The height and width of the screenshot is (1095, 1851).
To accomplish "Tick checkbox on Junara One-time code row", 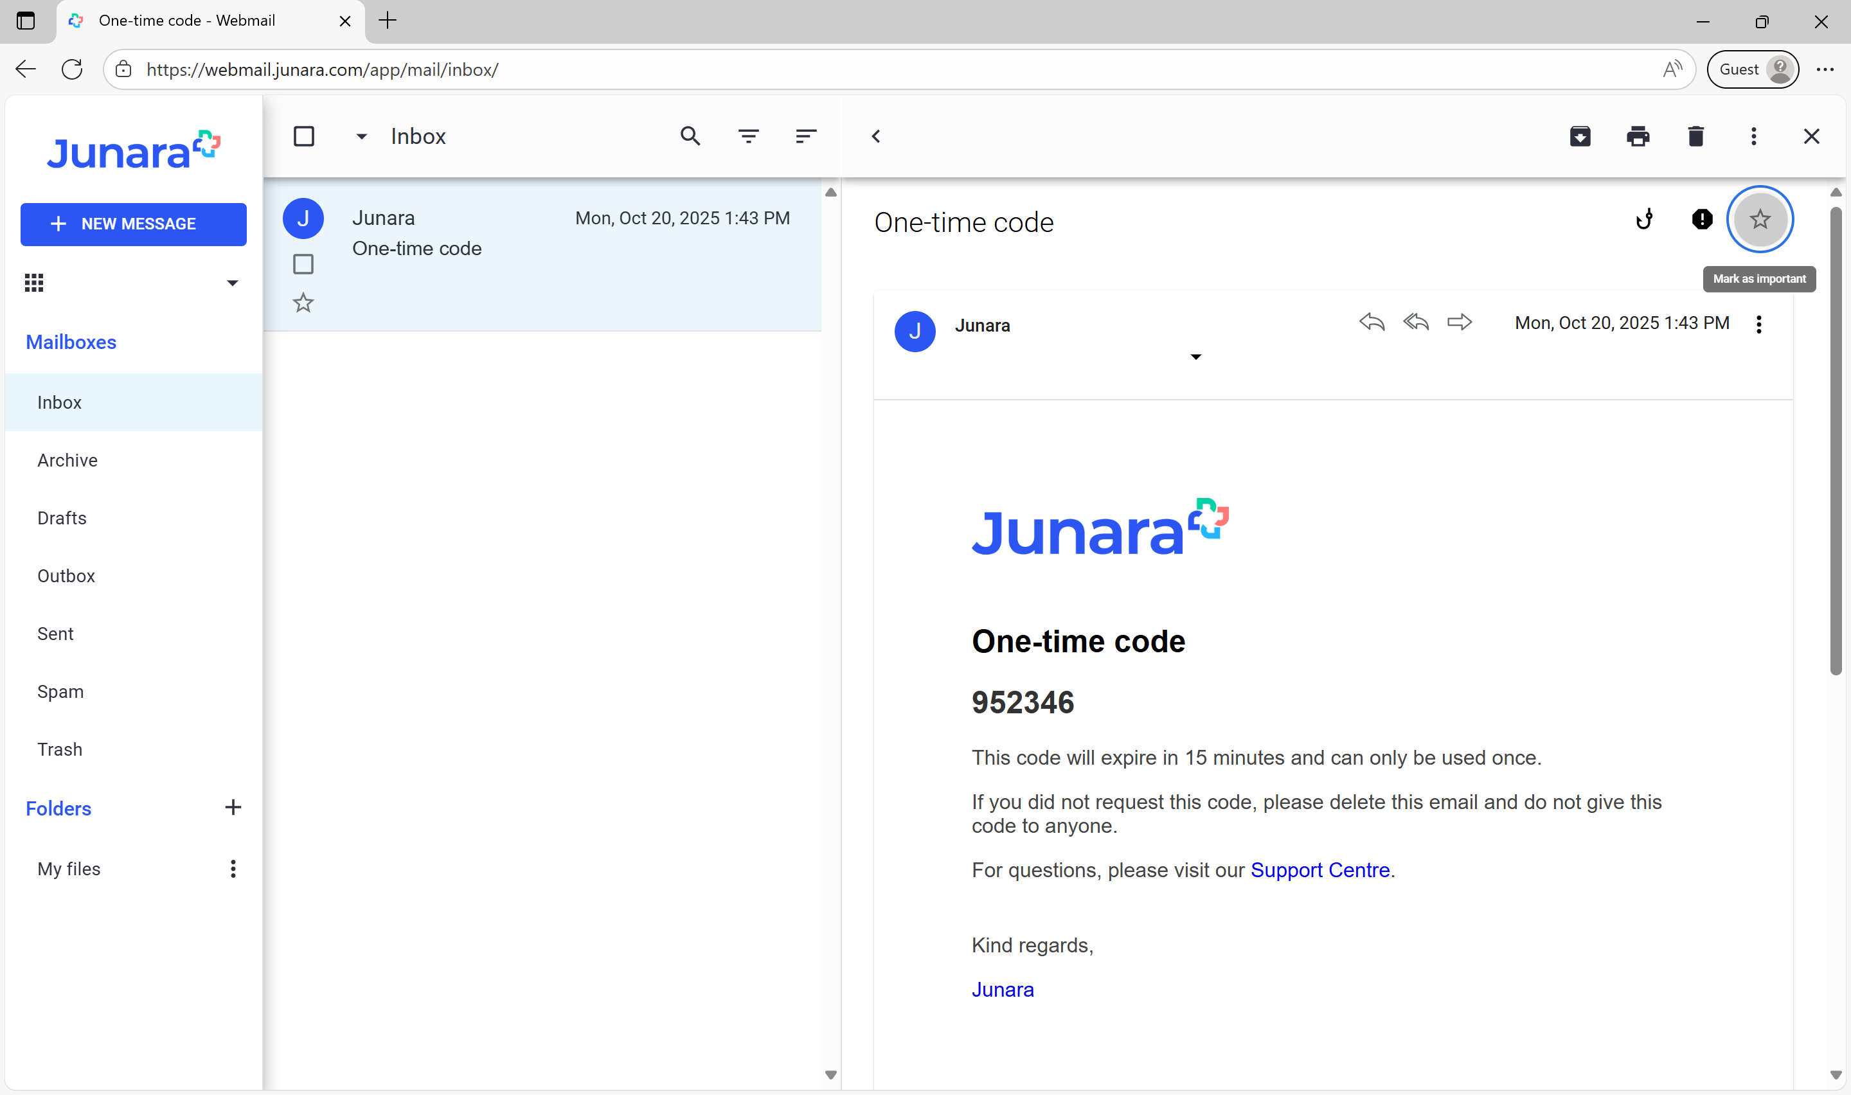I will point(303,264).
